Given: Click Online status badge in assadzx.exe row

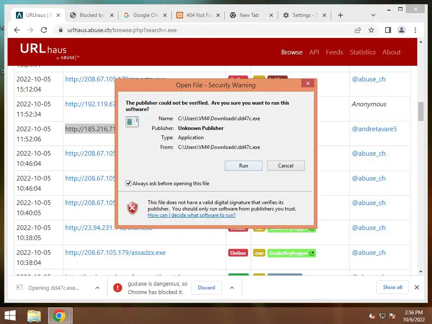Looking at the screenshot, I should point(238,253).
